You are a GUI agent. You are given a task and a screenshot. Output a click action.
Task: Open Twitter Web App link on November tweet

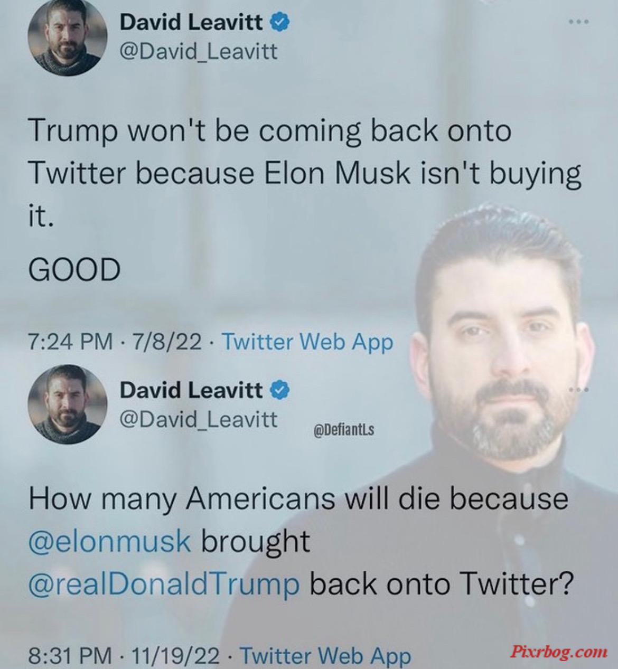tap(325, 656)
